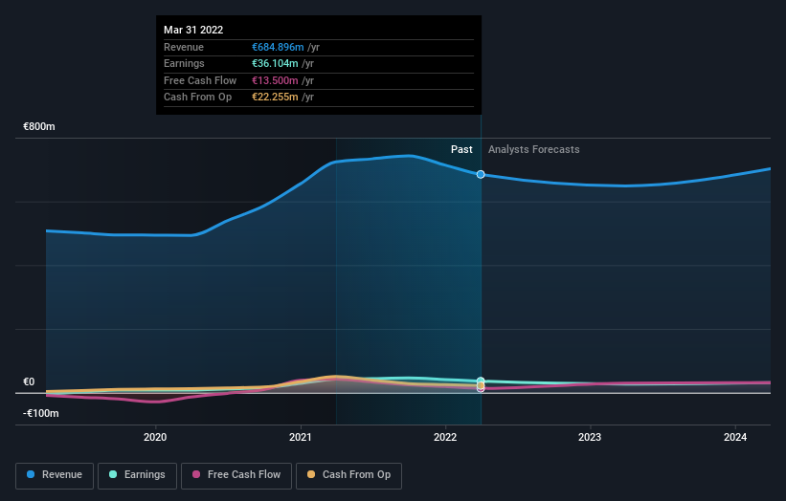
Task: Click the -€100m y-axis label
Action: point(40,413)
